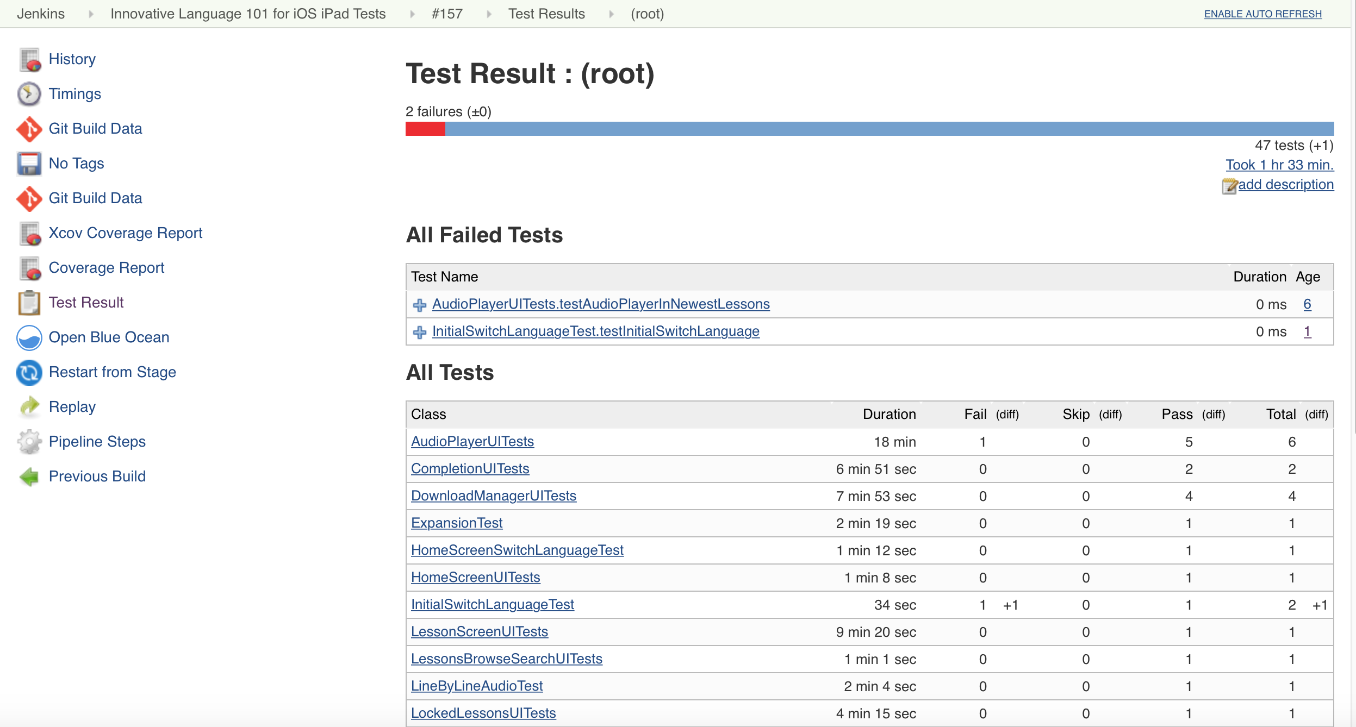Open breadcrumb dropdown arrow after Jenkins
Screen dimensions: 1356x727
point(91,14)
